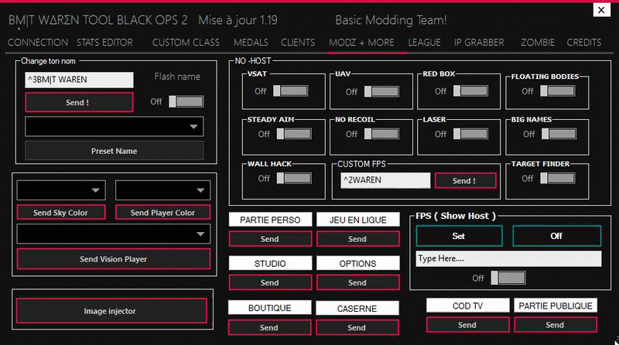Click Send under STUDIO

(270, 282)
